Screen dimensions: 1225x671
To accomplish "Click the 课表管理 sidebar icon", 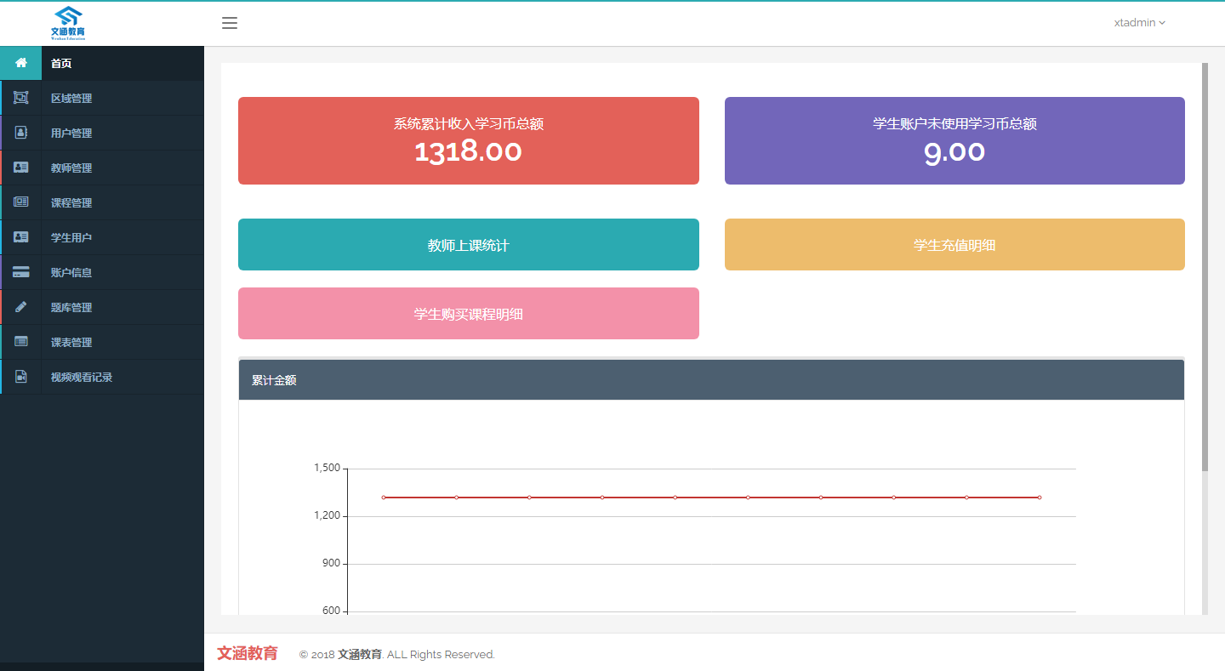I will point(21,342).
